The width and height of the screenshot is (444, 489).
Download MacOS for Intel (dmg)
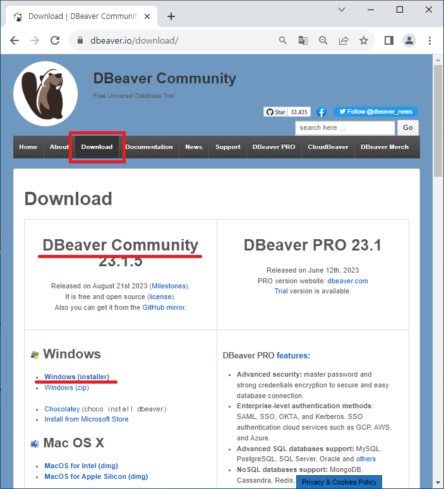pos(81,466)
